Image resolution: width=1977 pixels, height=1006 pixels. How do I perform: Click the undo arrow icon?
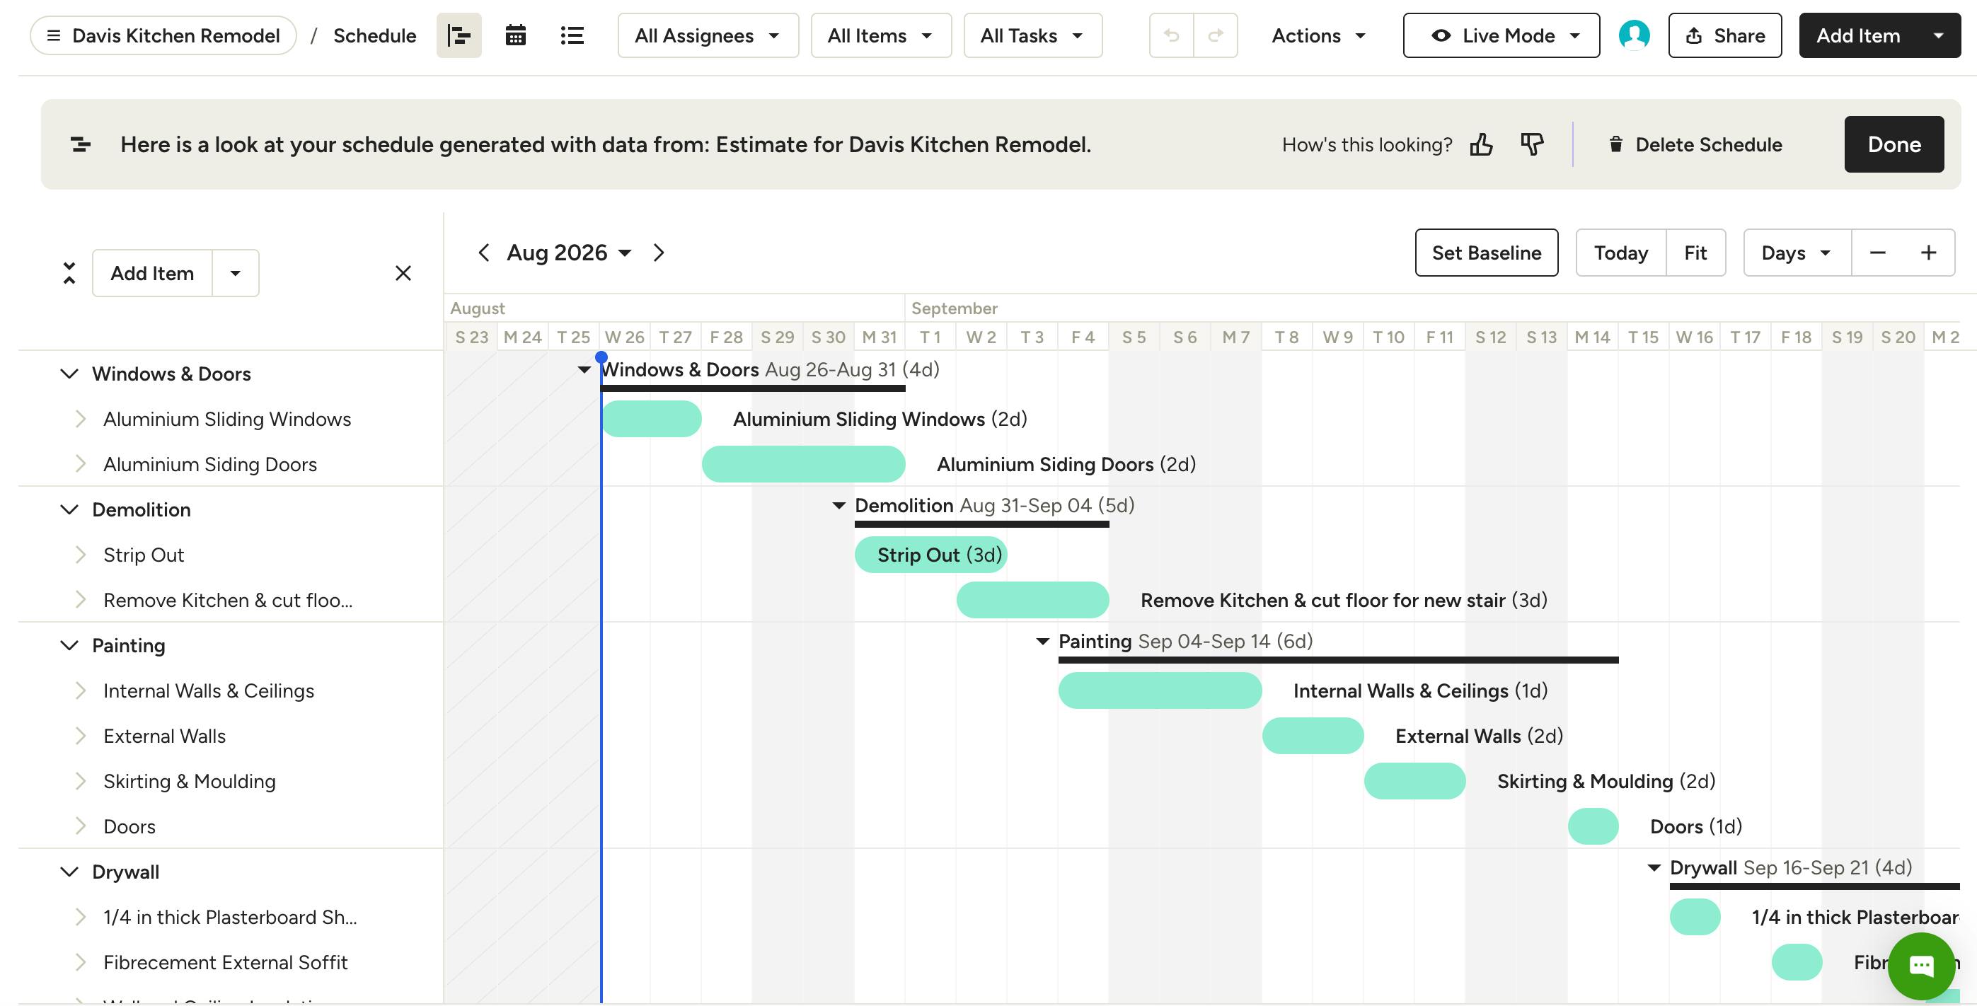click(x=1171, y=35)
